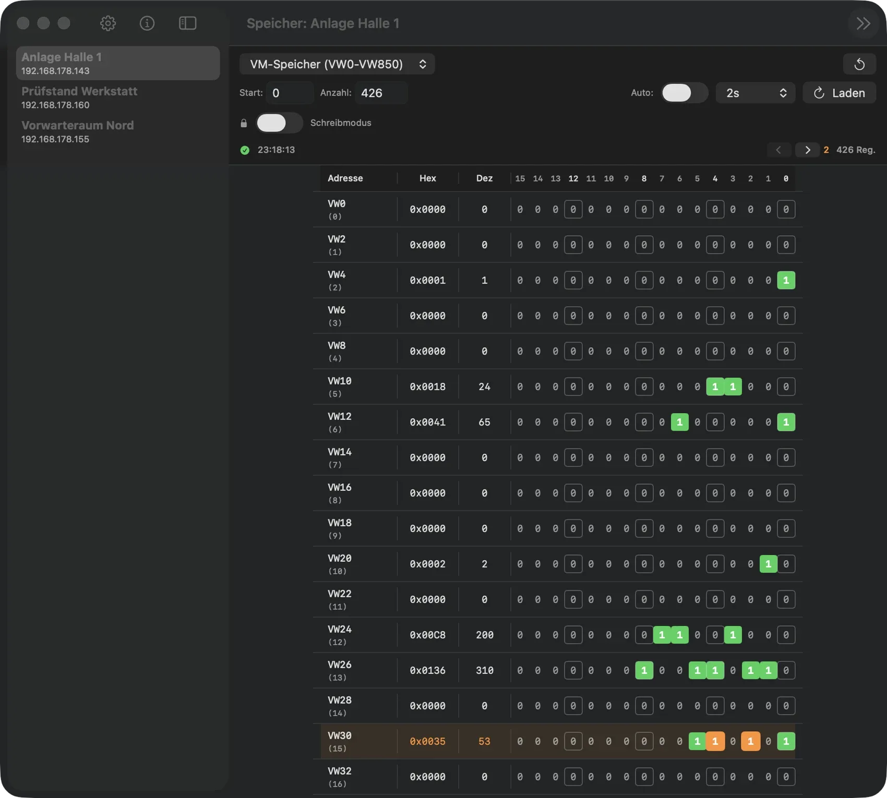The image size is (887, 798).
Task: Enable the Schreibmodus switch
Action: [280, 123]
